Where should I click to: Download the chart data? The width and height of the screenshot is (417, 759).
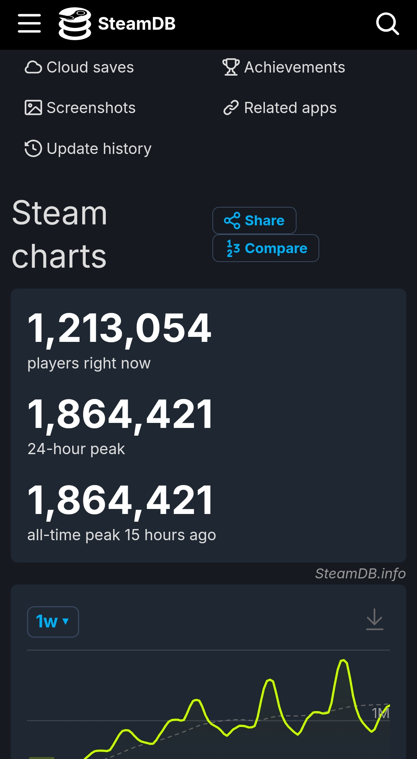pos(375,619)
